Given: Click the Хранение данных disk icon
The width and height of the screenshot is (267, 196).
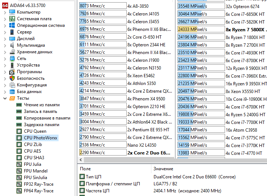Looking at the screenshot, I should 12,52.
